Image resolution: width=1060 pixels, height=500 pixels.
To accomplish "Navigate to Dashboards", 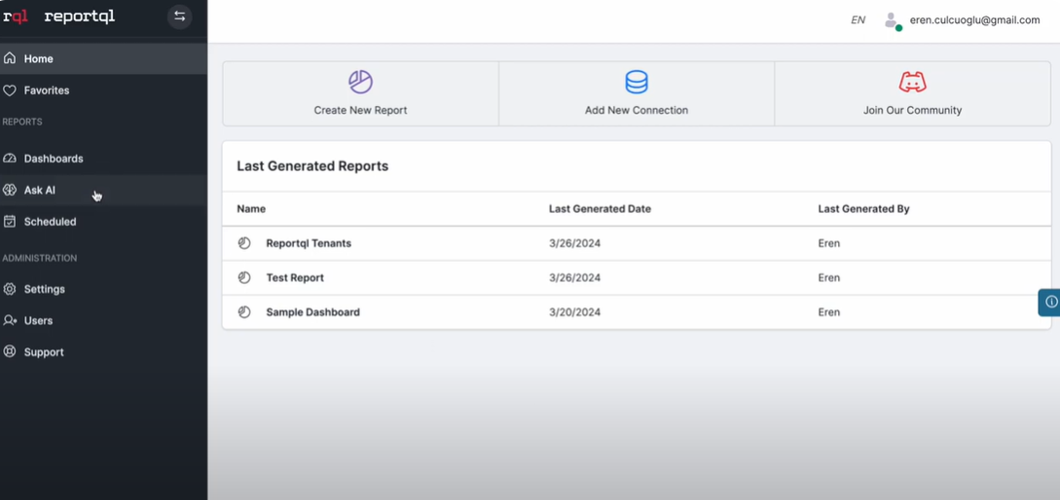I will coord(54,159).
